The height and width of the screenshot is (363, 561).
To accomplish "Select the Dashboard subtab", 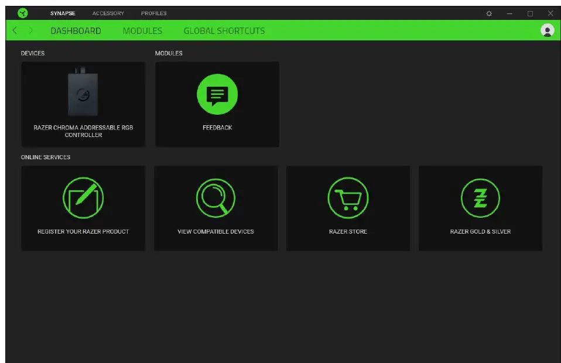I will point(76,31).
